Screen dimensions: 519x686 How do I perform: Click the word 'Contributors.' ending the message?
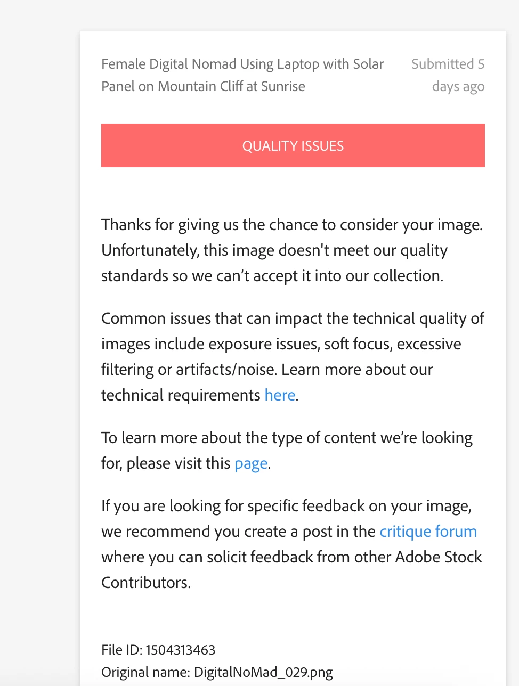tap(146, 583)
